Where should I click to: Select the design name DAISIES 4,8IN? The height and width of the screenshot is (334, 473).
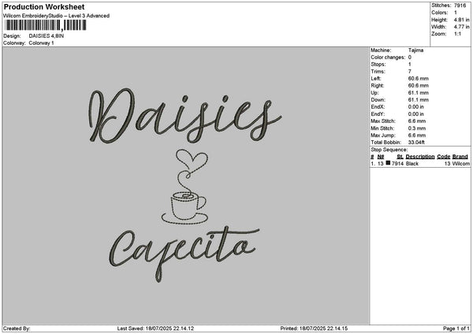[x=47, y=36]
